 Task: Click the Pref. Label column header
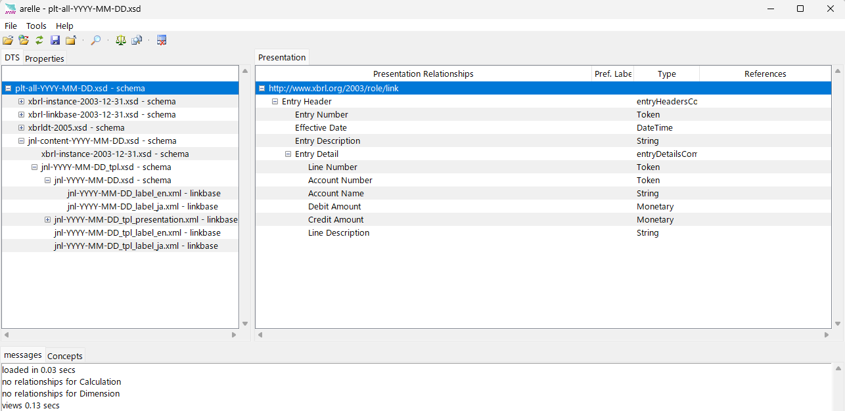613,74
